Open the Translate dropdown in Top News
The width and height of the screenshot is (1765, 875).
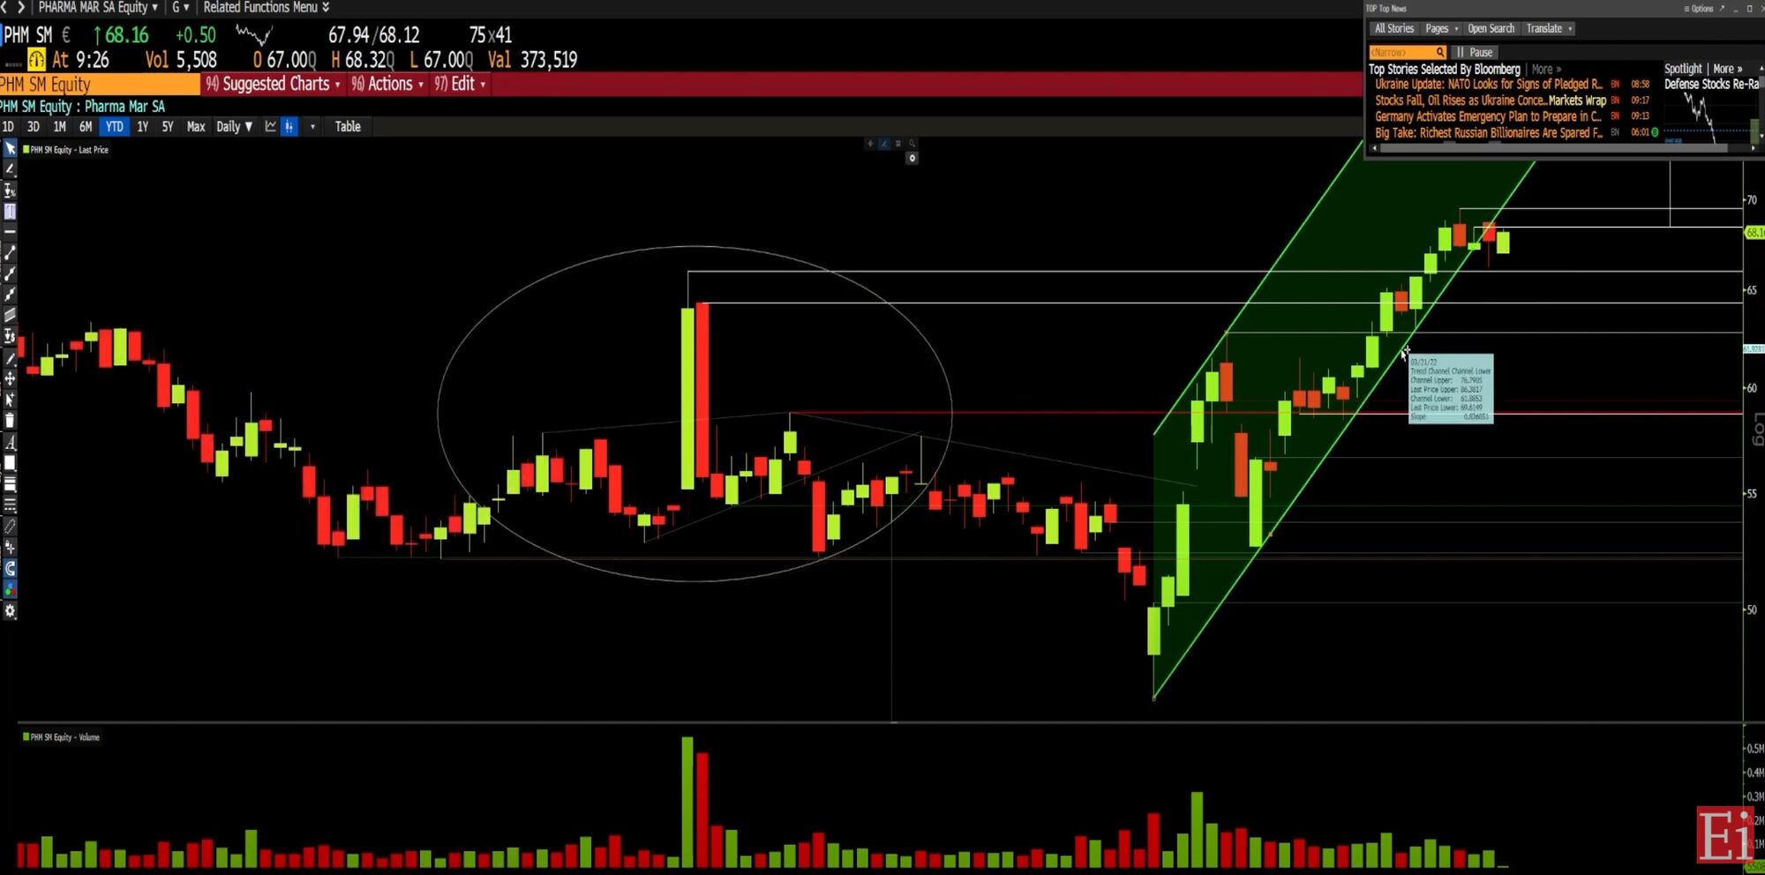[x=1549, y=28]
